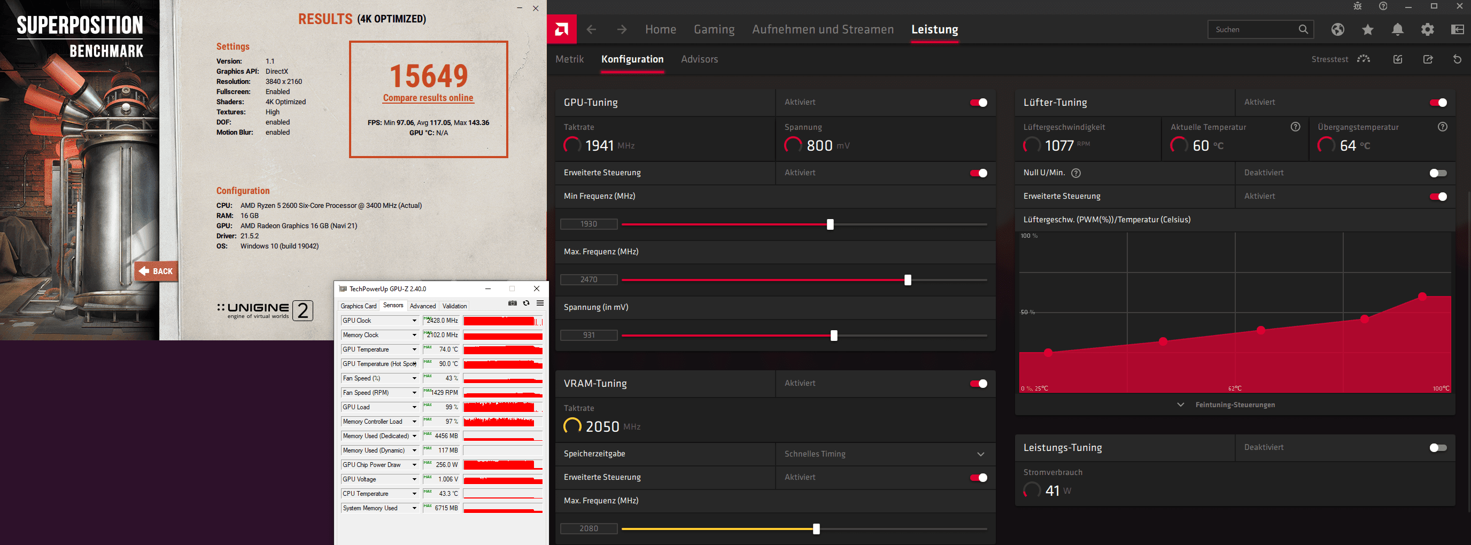Image resolution: width=1471 pixels, height=545 pixels.
Task: Open GPU Temperature sensor dropdown
Action: click(415, 349)
